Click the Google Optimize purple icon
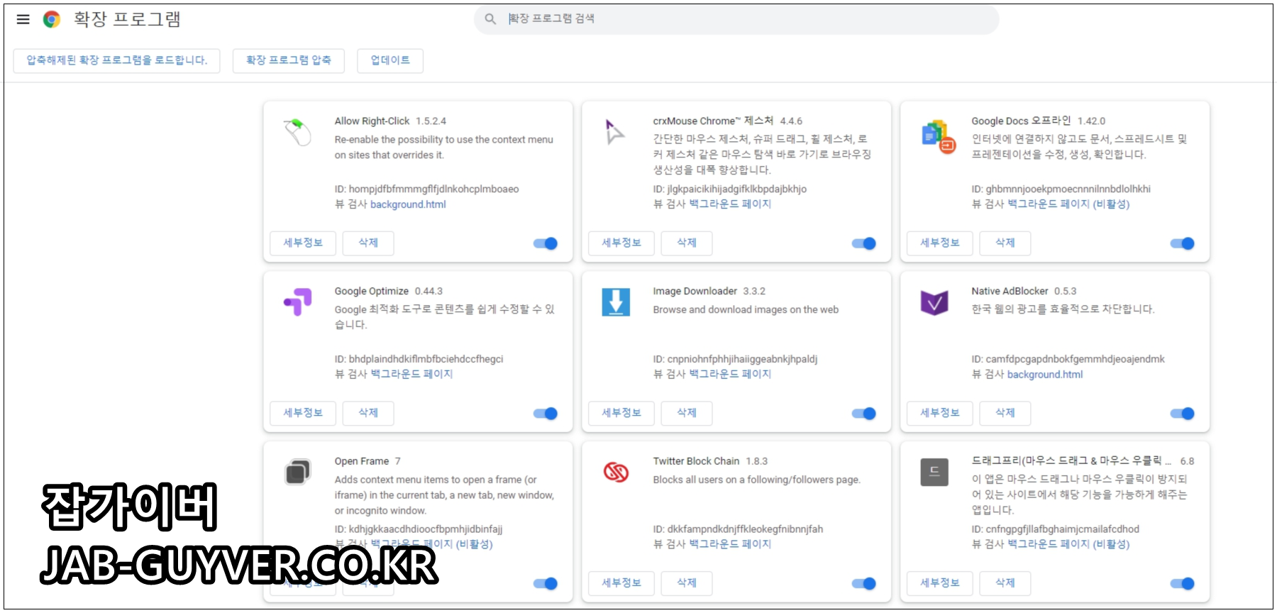1277x613 pixels. [298, 302]
